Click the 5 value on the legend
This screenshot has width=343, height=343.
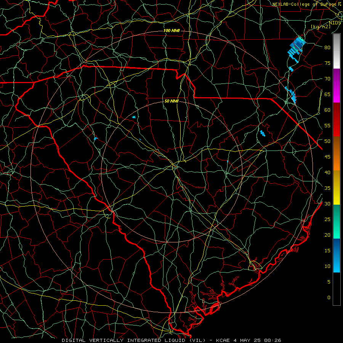point(329,282)
